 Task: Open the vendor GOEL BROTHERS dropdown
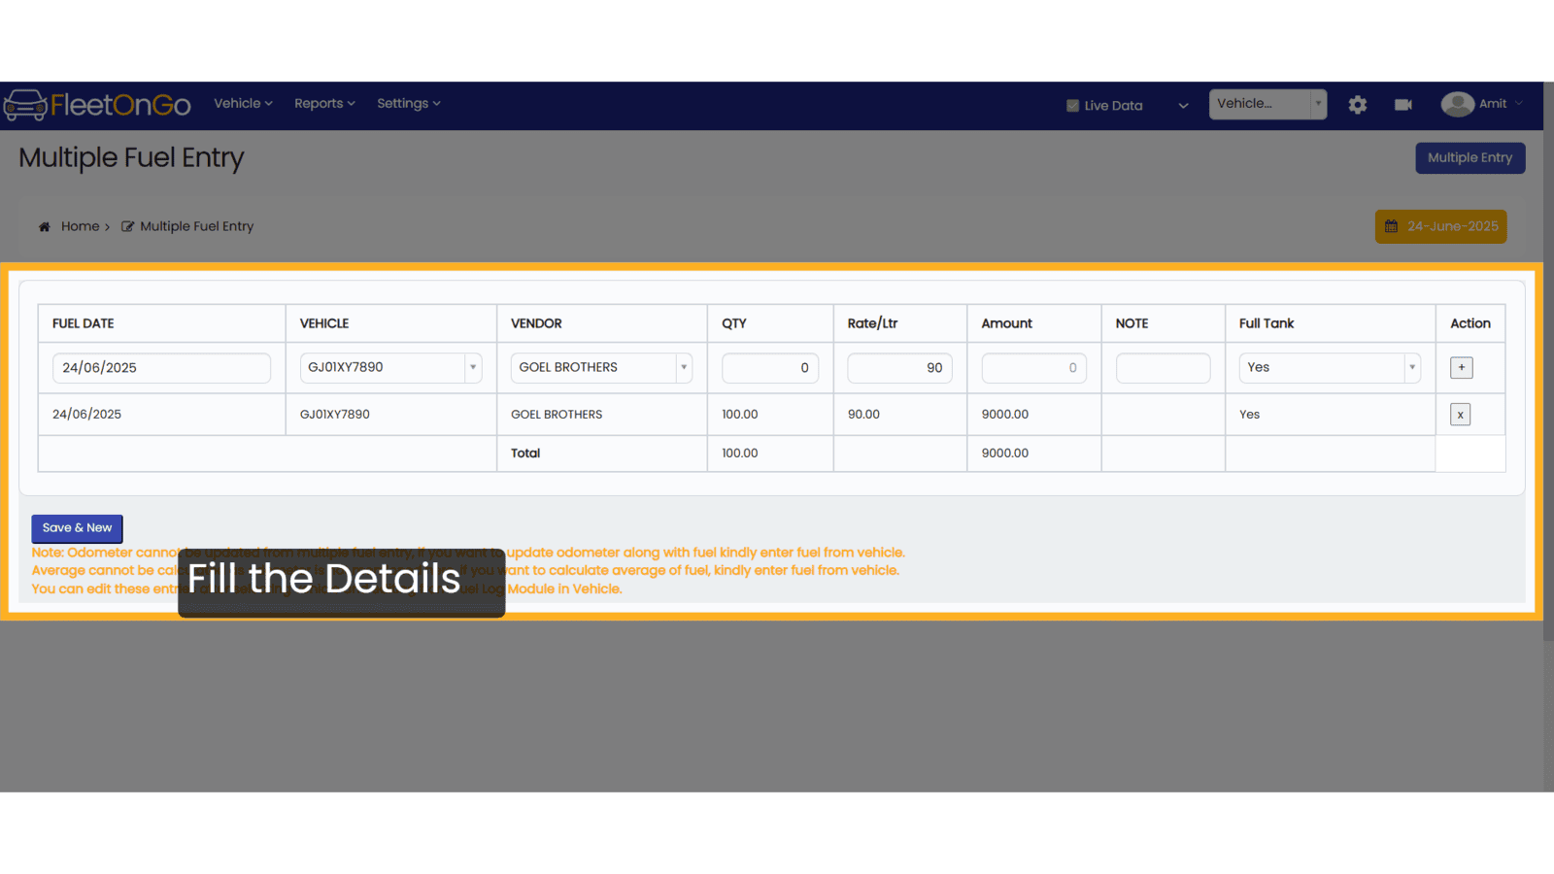click(x=601, y=368)
